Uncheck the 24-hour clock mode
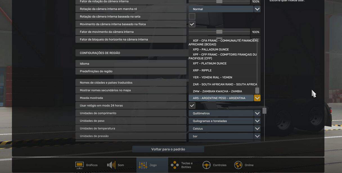This screenshot has height=173, width=342. (x=192, y=106)
